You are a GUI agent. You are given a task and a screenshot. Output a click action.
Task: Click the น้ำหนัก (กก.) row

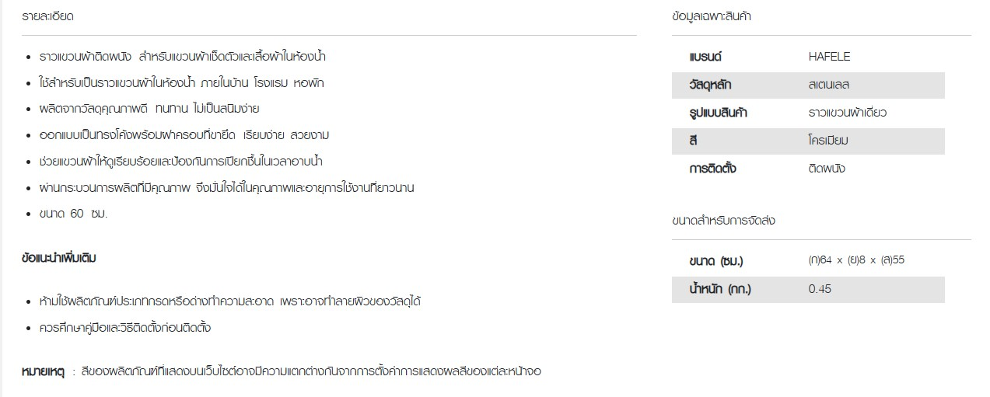tap(808, 289)
